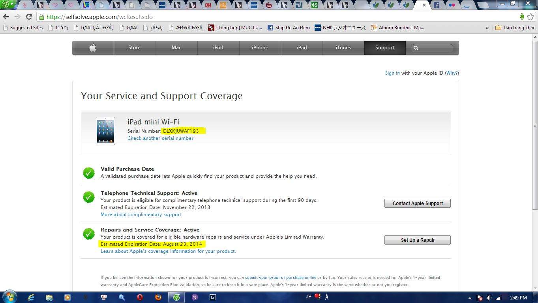Click the Set Up a Repair button
The height and width of the screenshot is (303, 538).
[x=418, y=240]
